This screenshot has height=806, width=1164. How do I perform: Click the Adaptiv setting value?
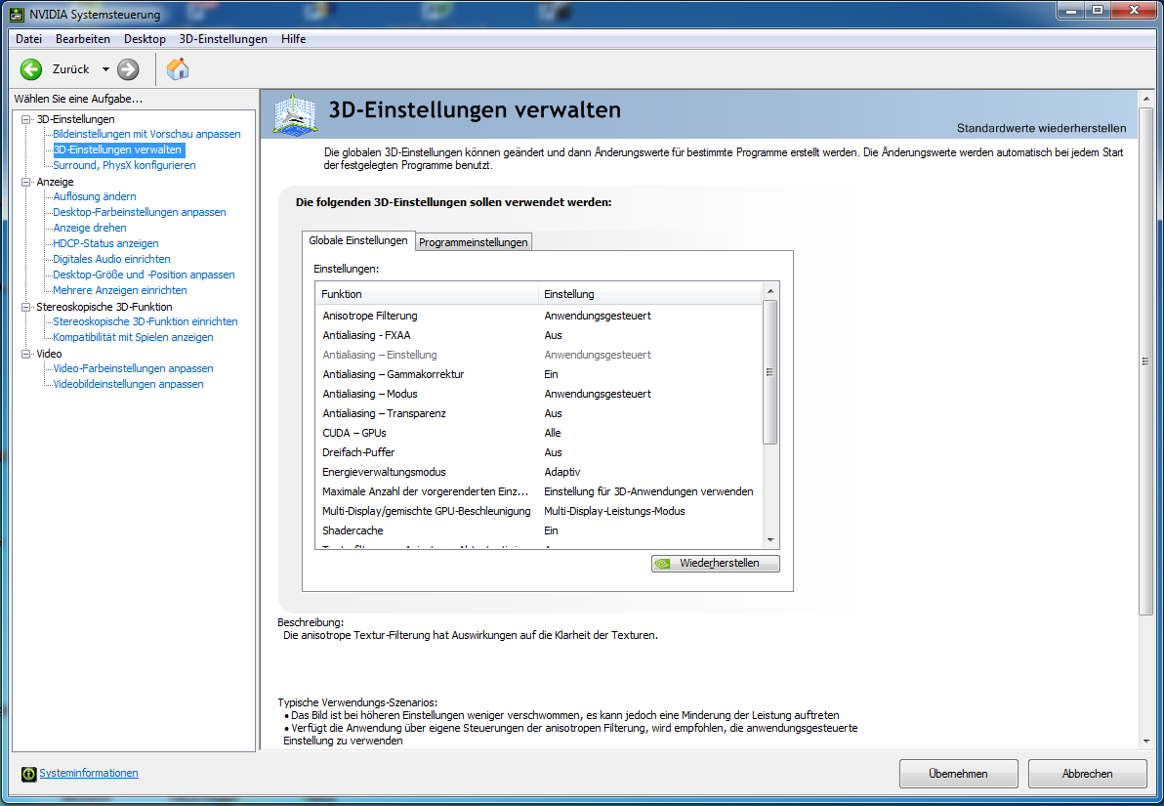pos(561,472)
